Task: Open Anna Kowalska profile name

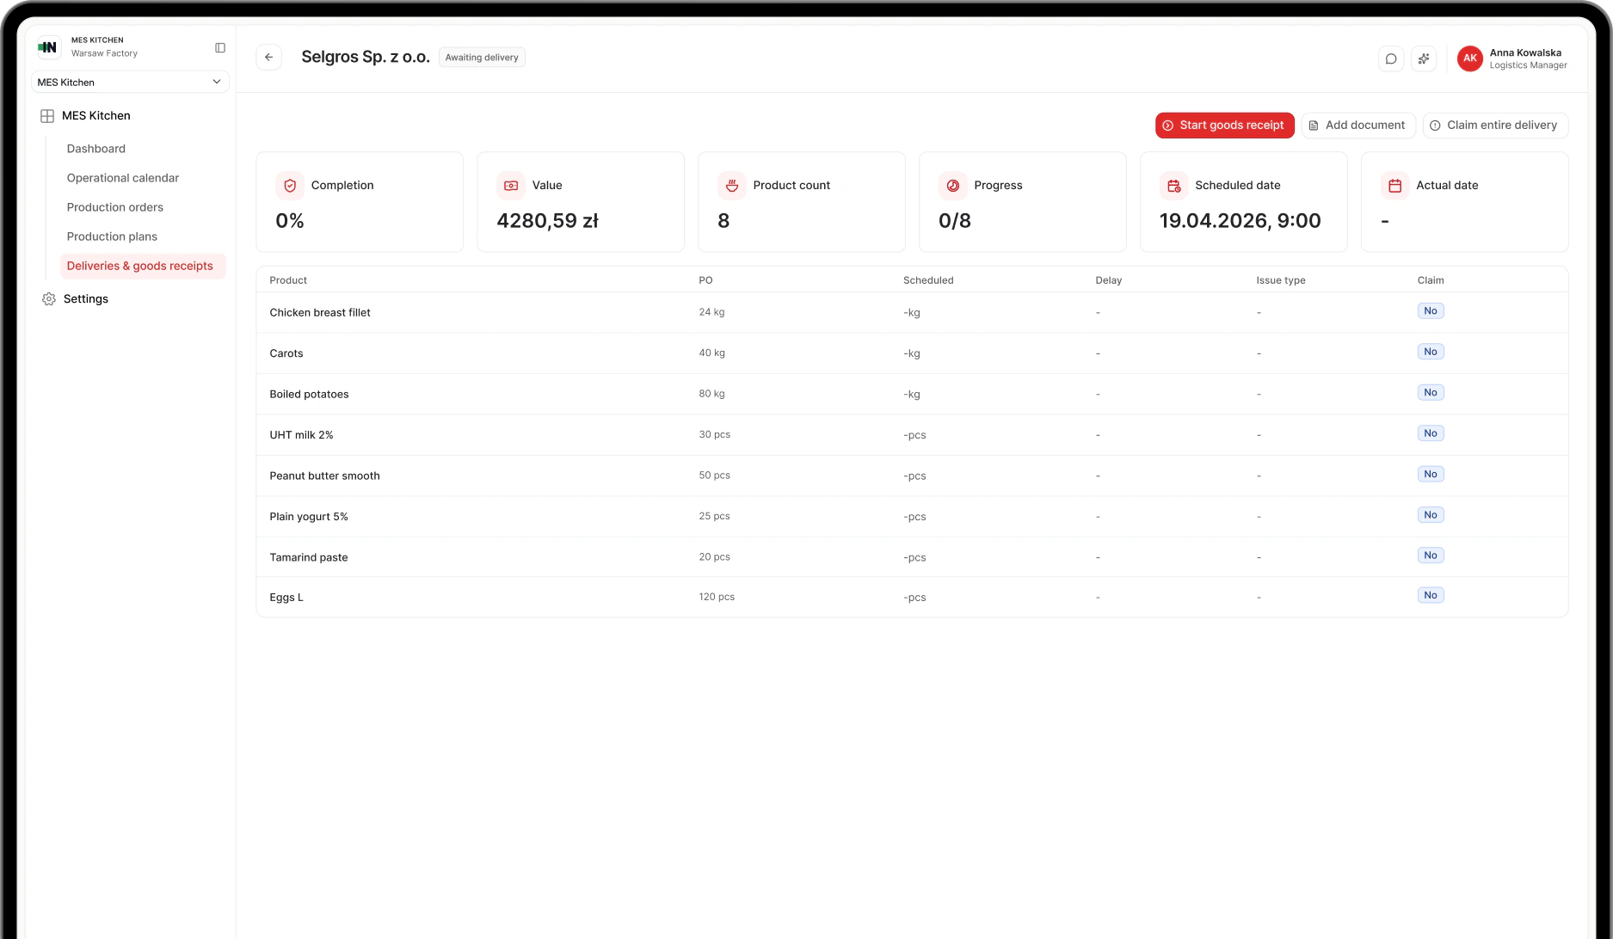Action: coord(1525,52)
